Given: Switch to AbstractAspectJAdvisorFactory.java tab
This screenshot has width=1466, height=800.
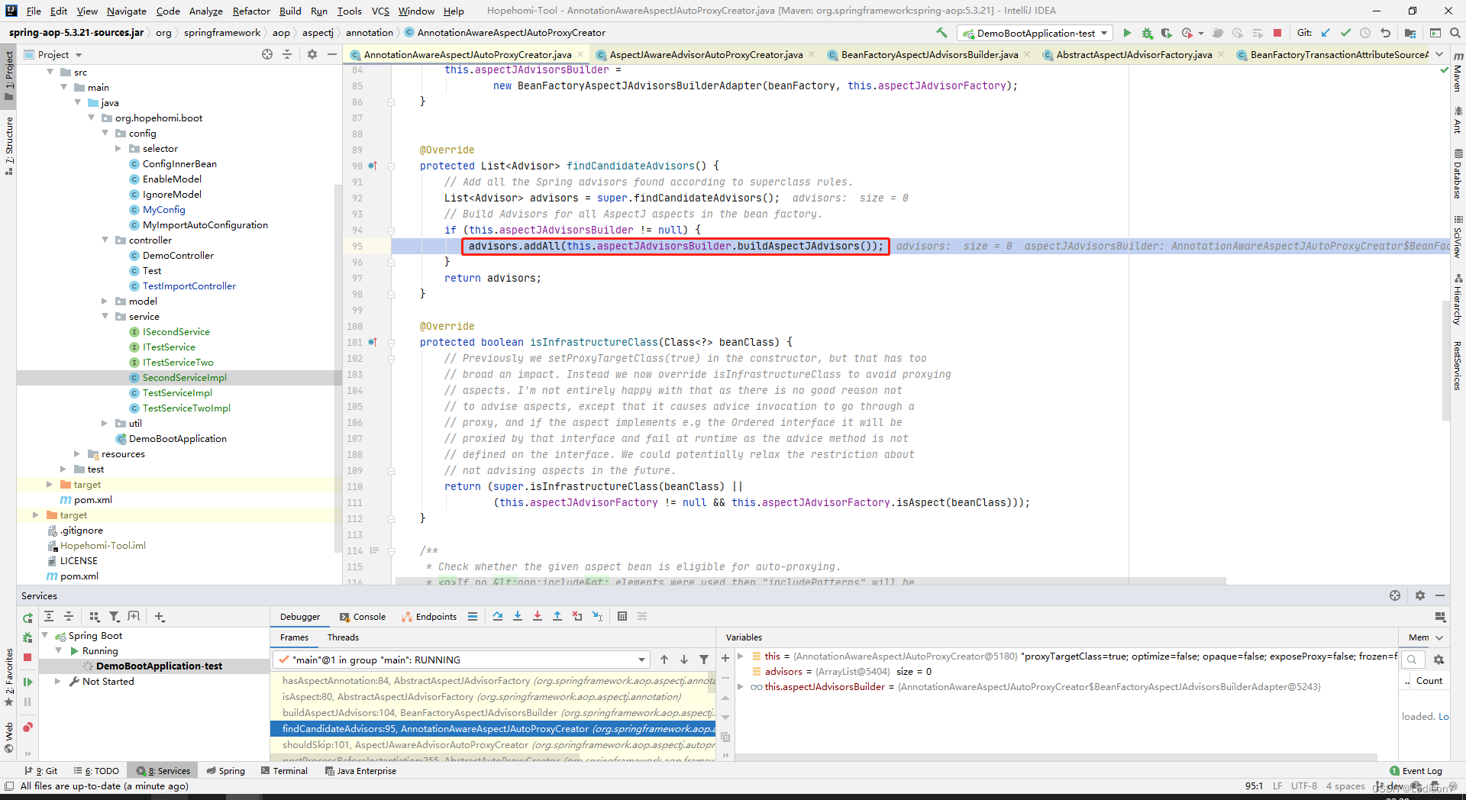Looking at the screenshot, I should (1134, 54).
